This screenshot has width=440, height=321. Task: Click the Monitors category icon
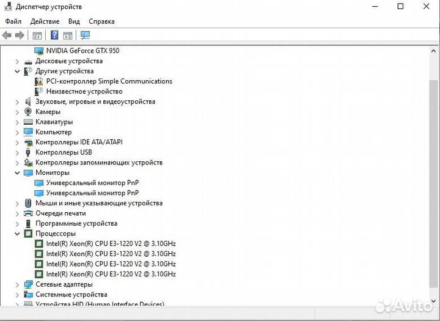point(28,172)
